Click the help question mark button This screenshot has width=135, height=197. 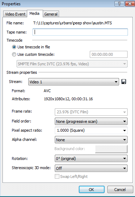pos(119,4)
